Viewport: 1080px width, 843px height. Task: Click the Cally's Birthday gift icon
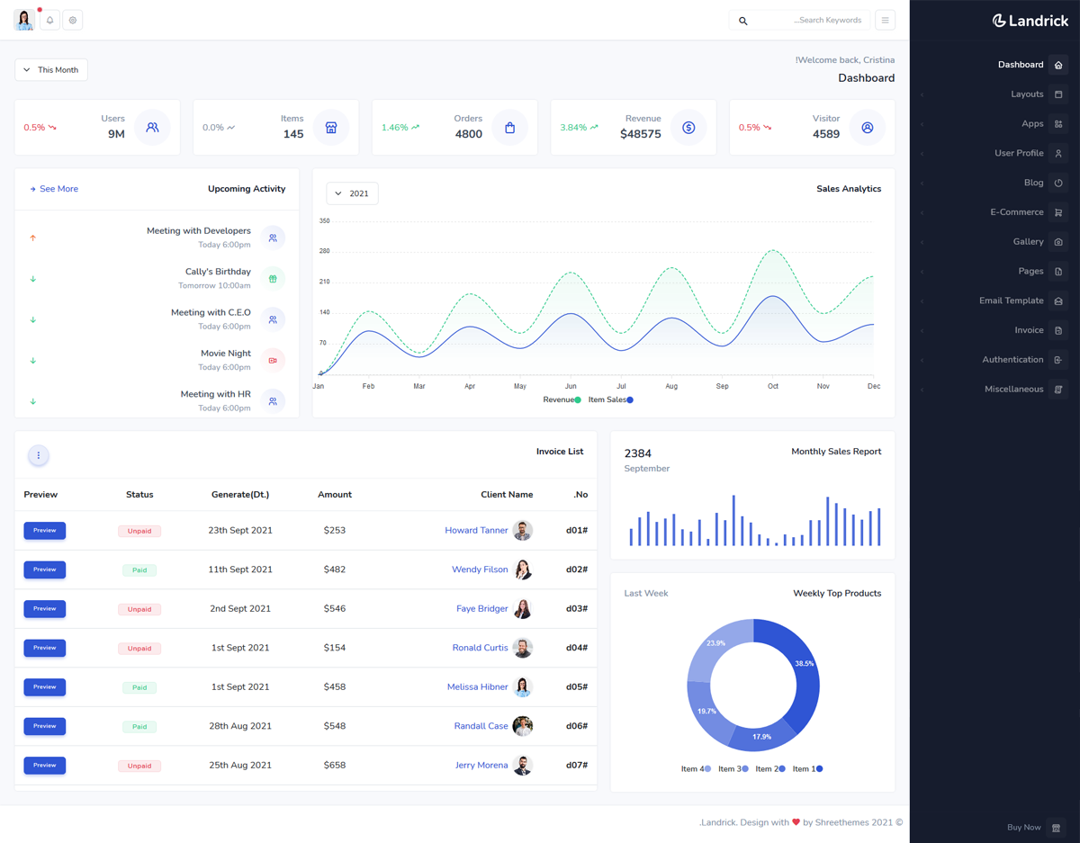(x=273, y=279)
